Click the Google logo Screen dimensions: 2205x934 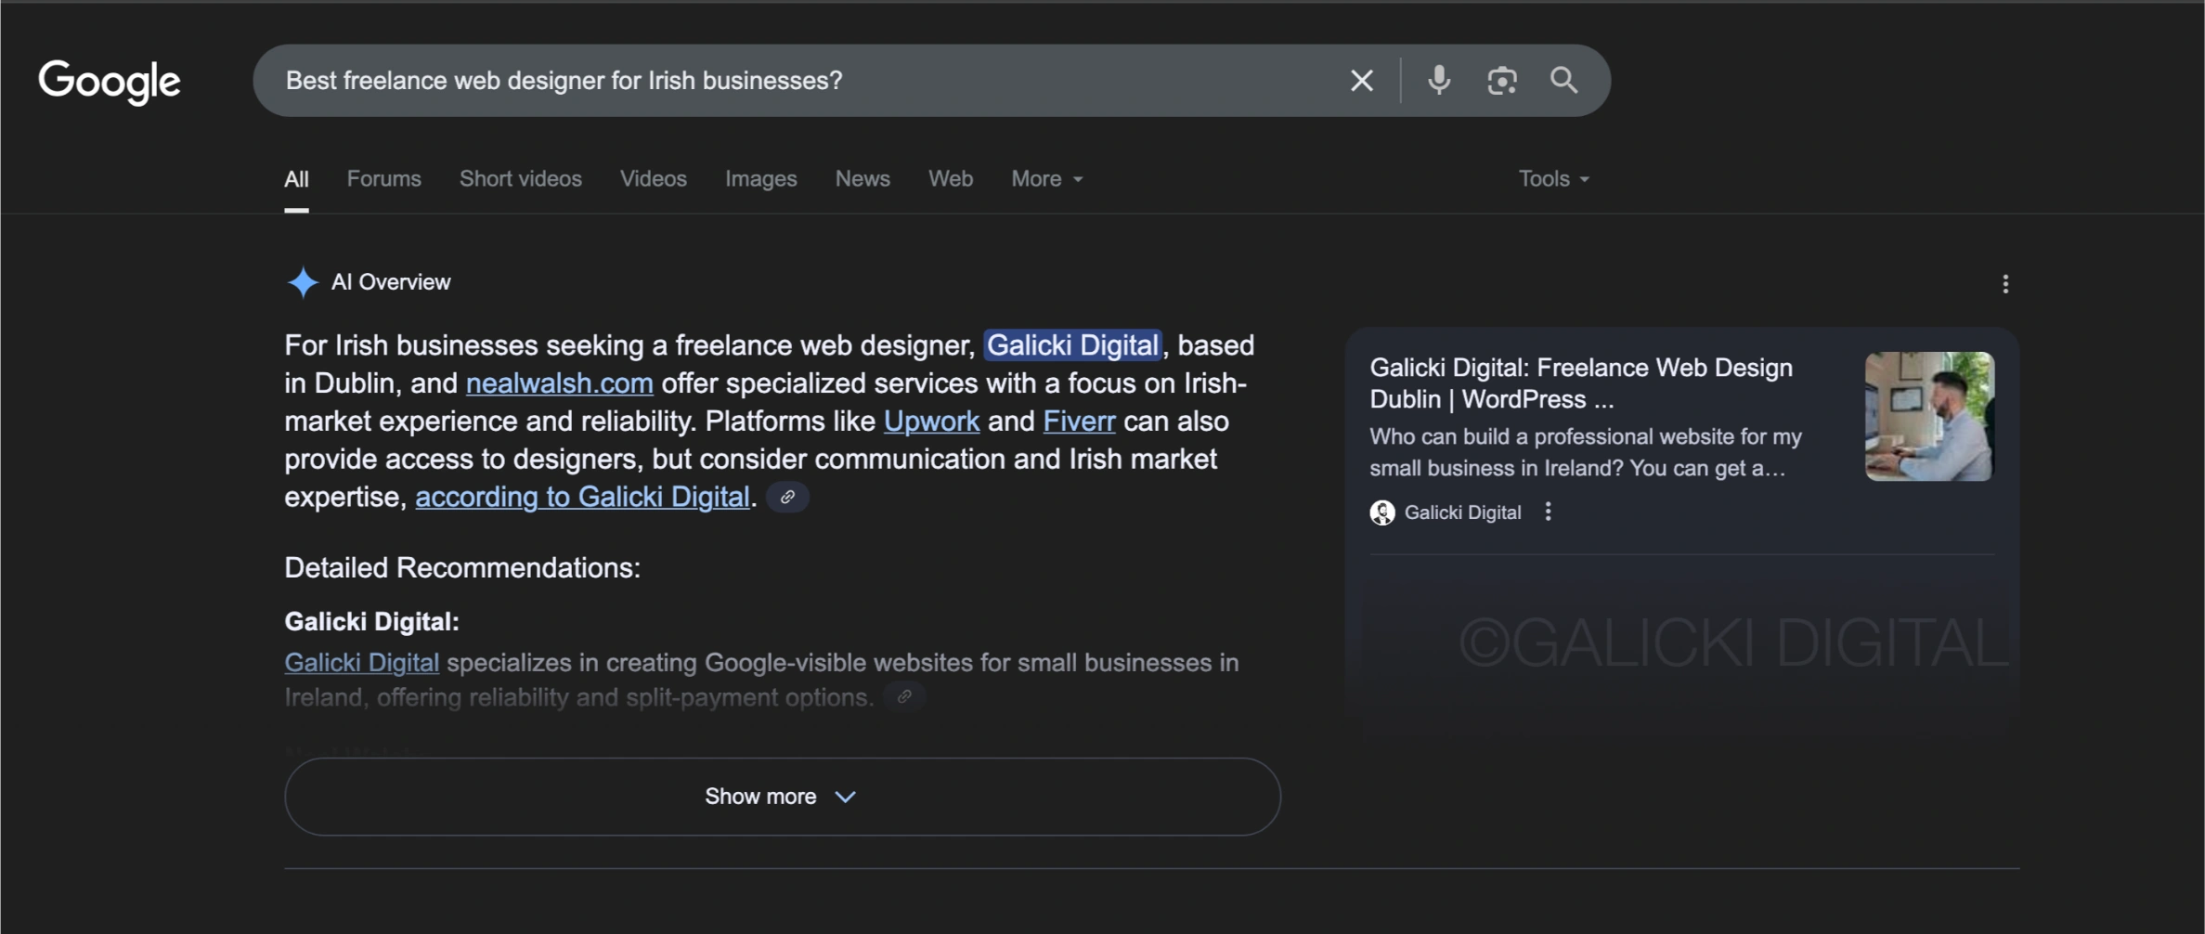[x=110, y=82]
